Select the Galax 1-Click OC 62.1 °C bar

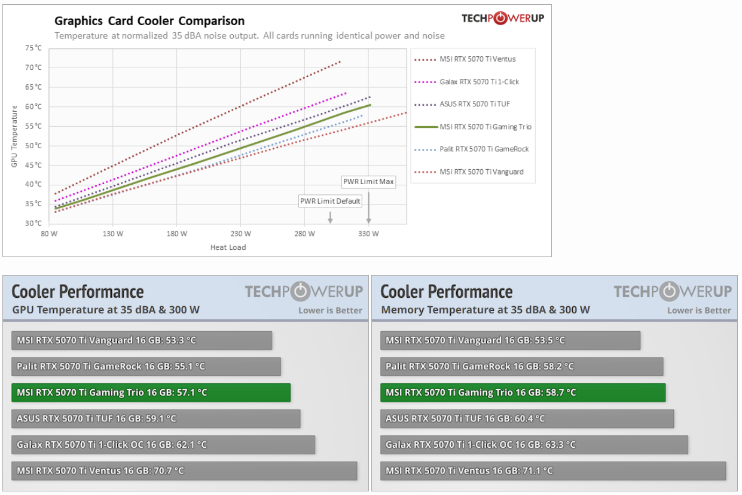coord(163,445)
